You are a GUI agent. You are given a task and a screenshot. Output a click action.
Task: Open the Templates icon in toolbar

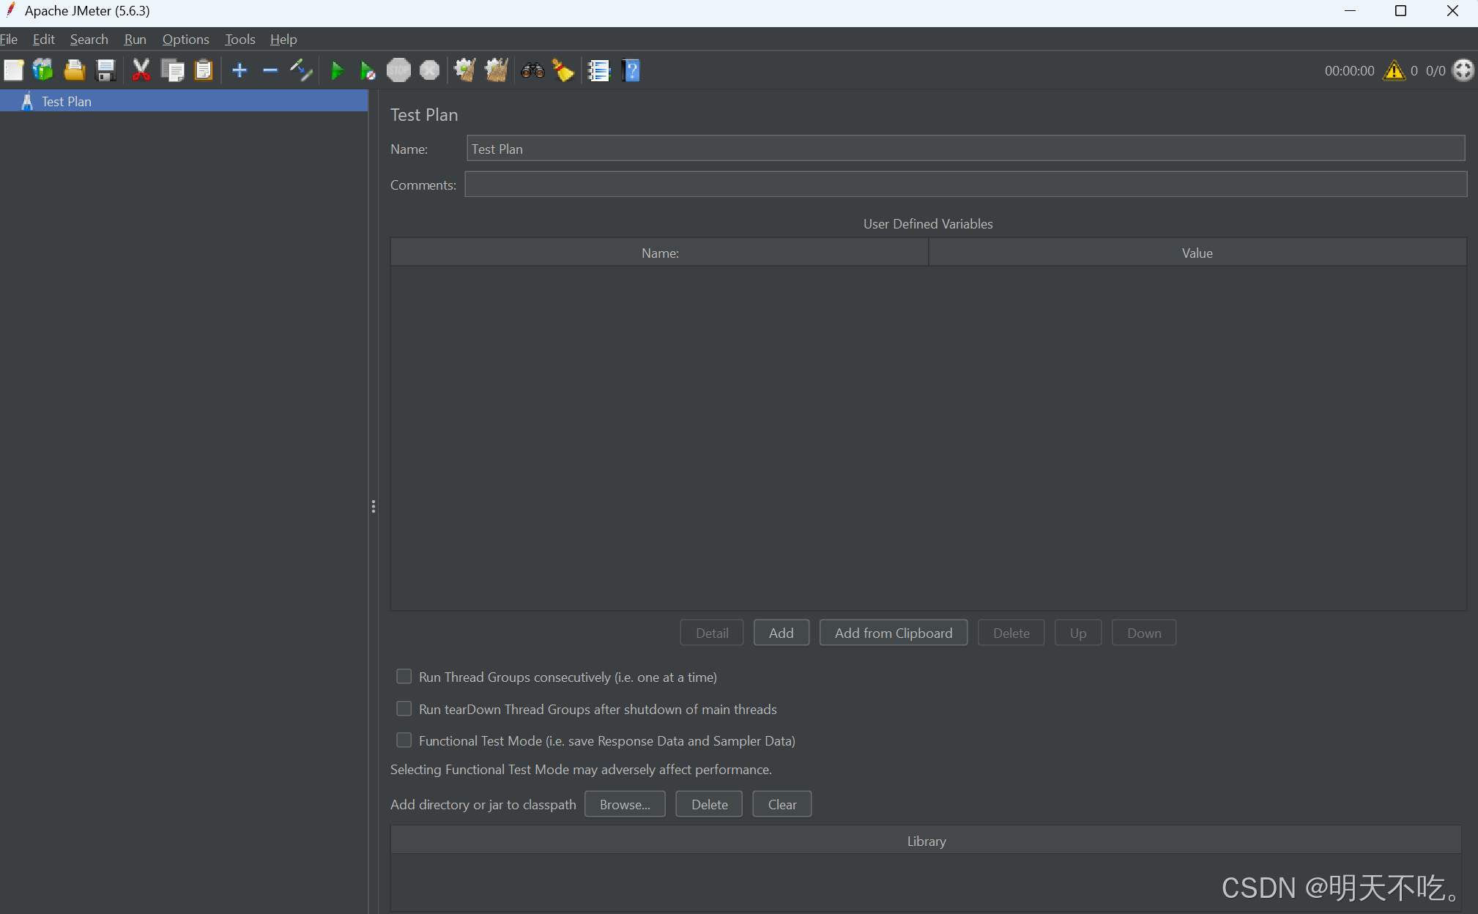point(42,70)
